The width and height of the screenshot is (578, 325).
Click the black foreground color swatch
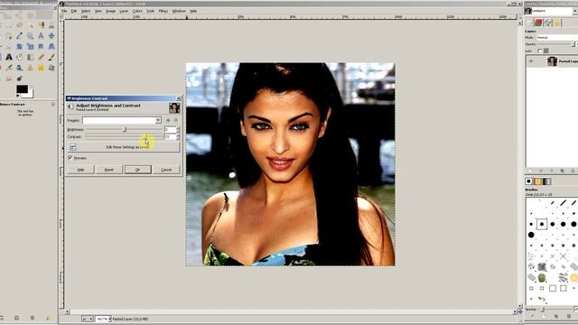pyautogui.click(x=22, y=88)
